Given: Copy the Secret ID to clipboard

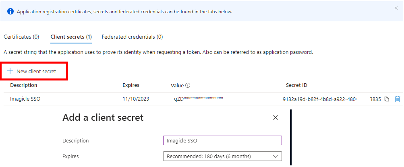Looking at the screenshot, I should pos(387,99).
